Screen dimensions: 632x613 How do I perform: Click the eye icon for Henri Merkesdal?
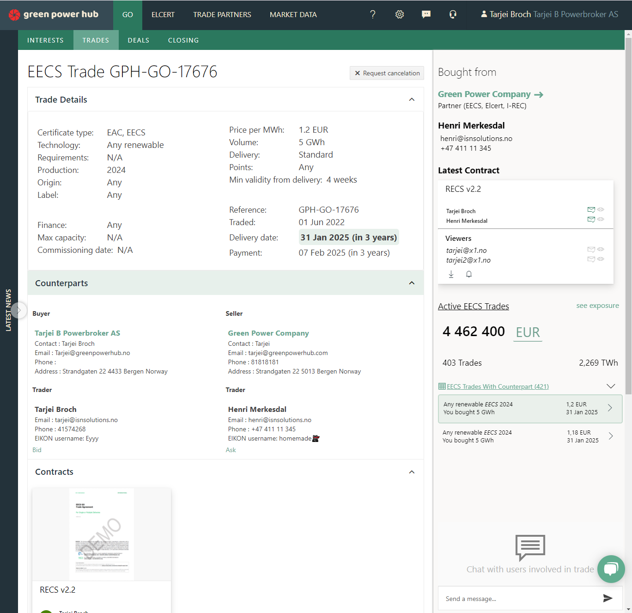[601, 220]
